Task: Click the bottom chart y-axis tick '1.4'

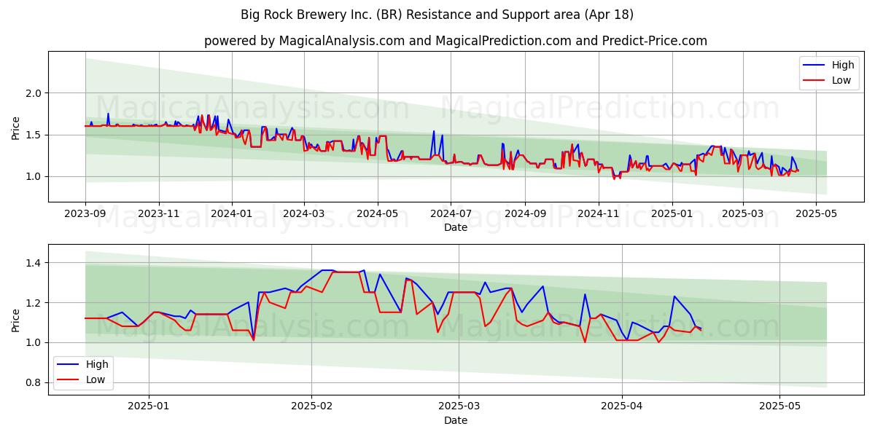Action: (35, 263)
